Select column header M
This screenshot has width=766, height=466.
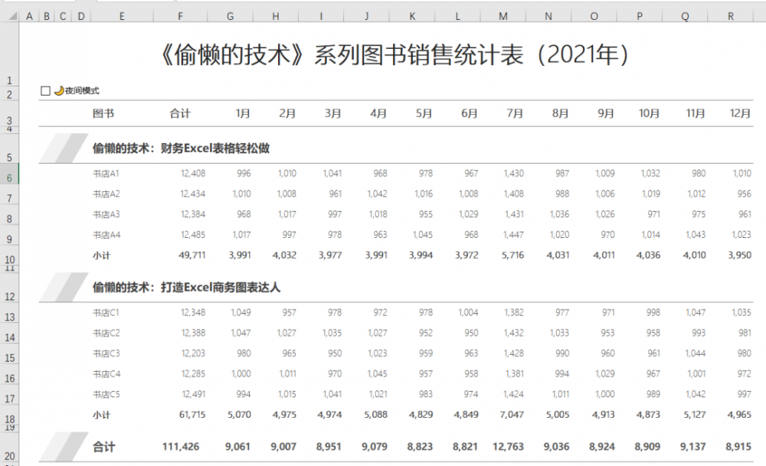coord(502,16)
